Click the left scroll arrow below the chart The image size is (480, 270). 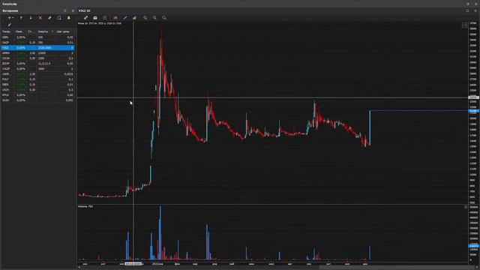(x=79, y=267)
